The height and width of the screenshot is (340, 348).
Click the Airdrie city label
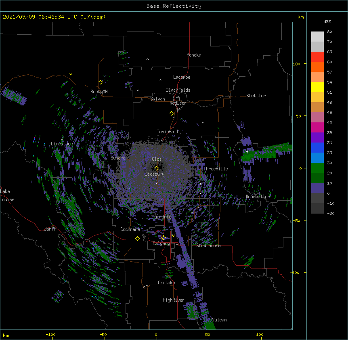pyautogui.click(x=163, y=217)
